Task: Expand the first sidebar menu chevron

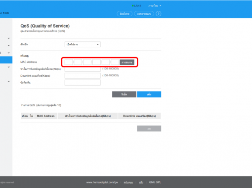Action: 9,38
